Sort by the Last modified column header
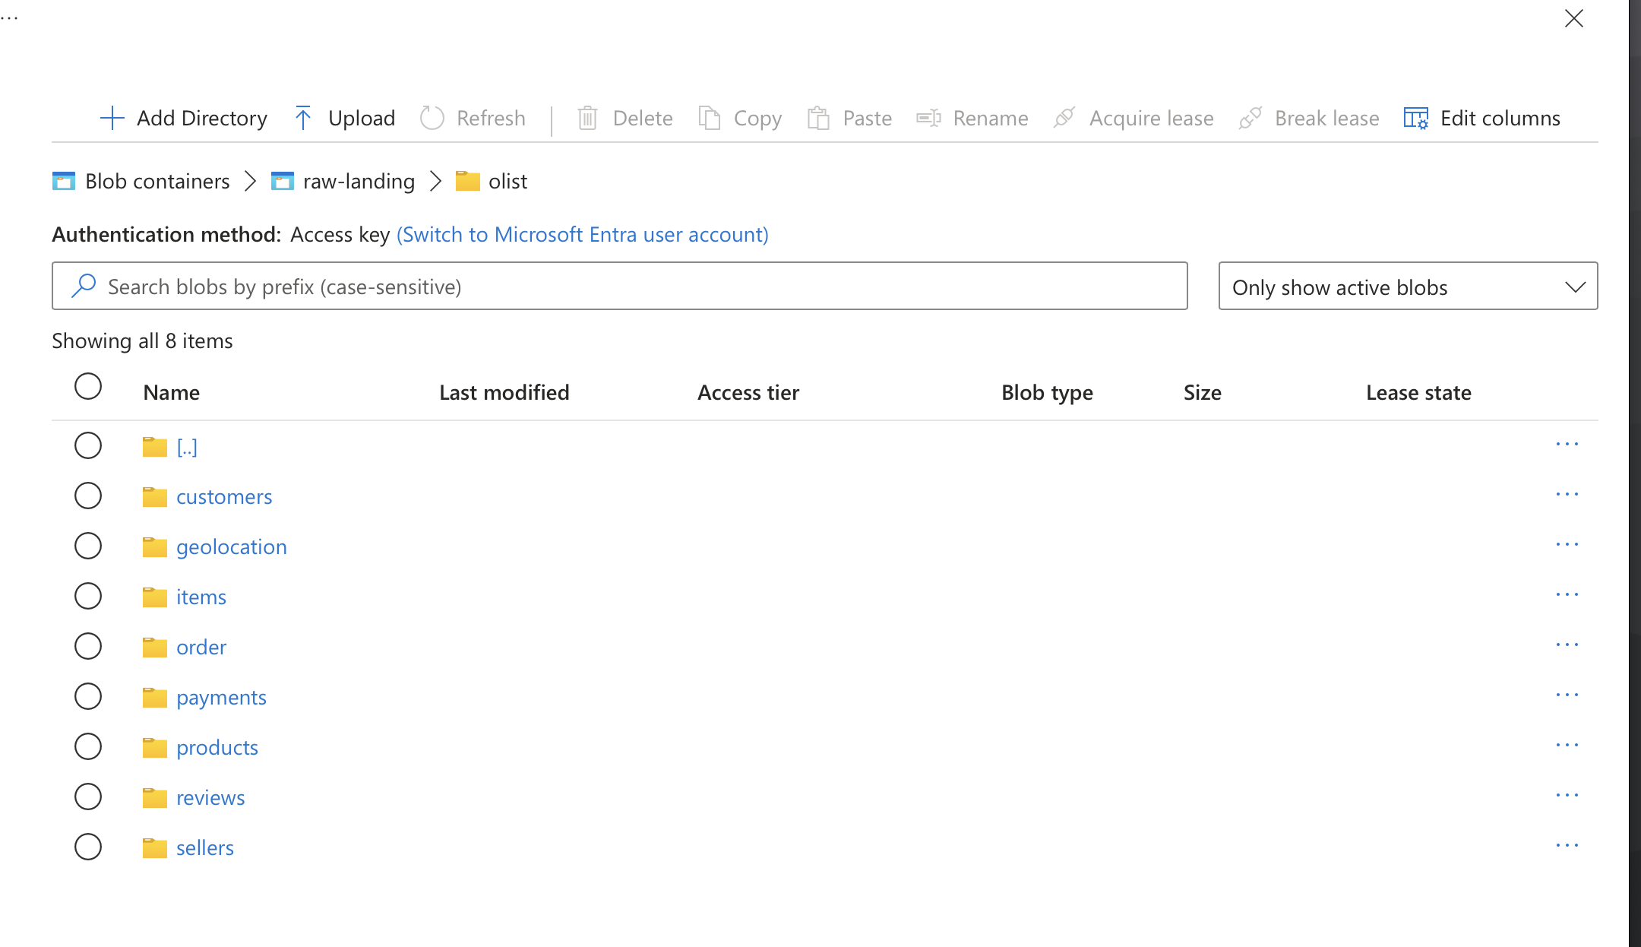This screenshot has height=947, width=1641. point(504,393)
